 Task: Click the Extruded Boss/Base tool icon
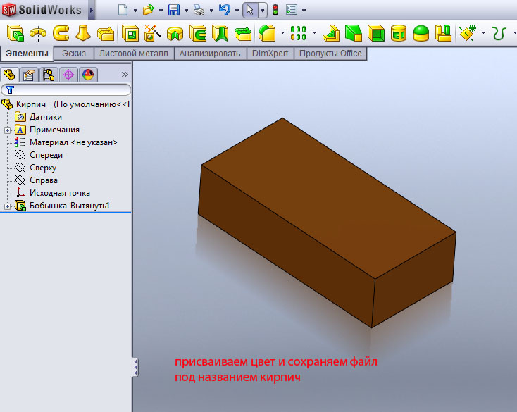(14, 32)
